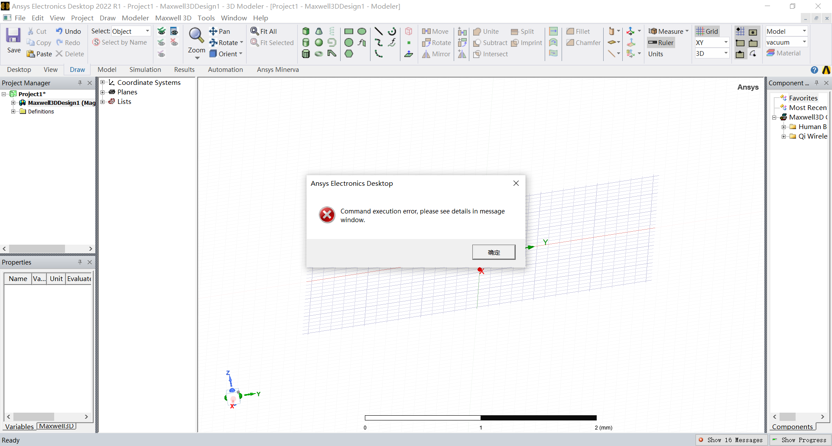Switch to the Results ribbon tab

pyautogui.click(x=184, y=70)
